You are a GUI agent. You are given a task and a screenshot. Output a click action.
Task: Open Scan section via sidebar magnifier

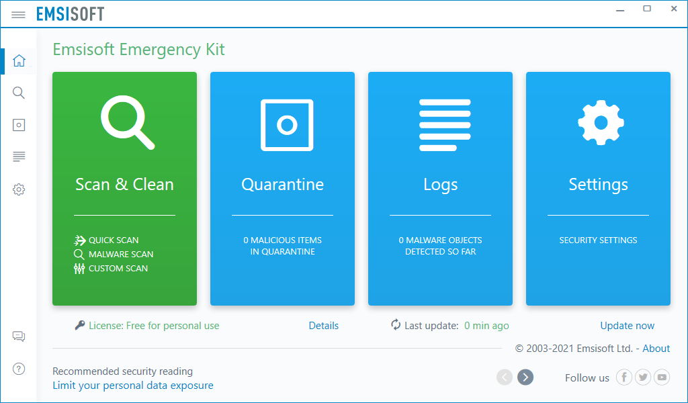[19, 93]
